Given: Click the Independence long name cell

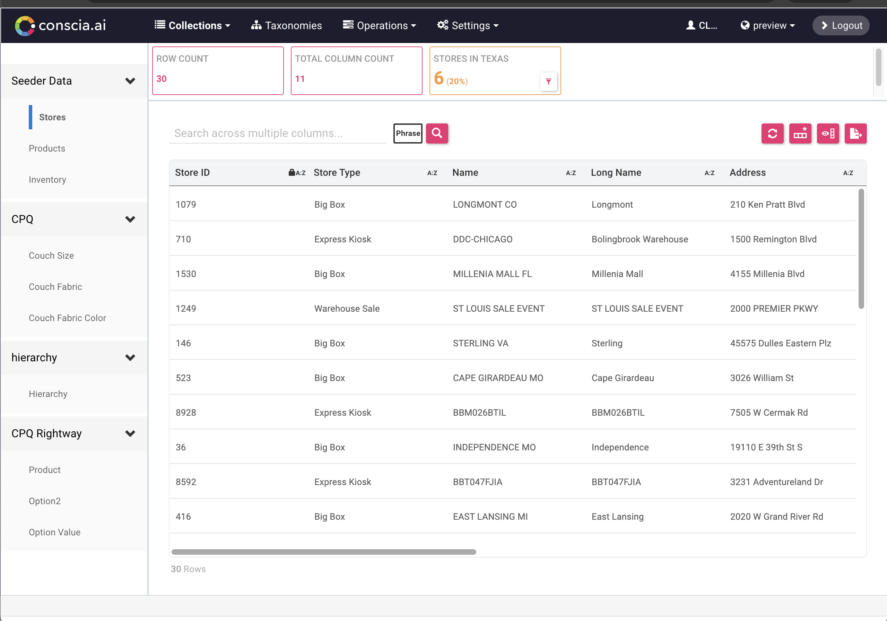Looking at the screenshot, I should click(x=620, y=447).
